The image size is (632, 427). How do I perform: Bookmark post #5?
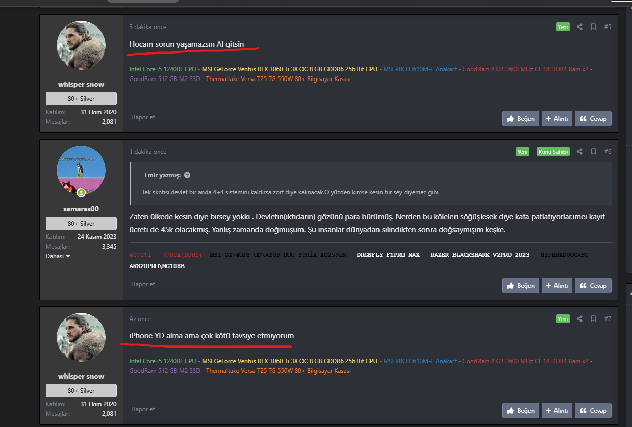click(x=593, y=27)
